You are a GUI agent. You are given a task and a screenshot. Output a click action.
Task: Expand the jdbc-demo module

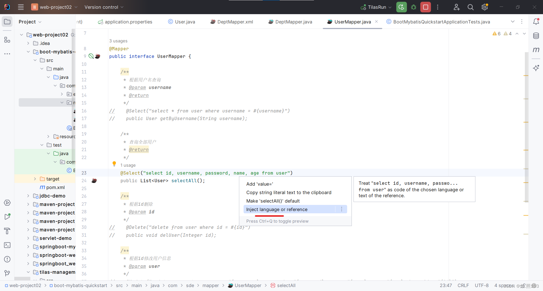[28, 196]
